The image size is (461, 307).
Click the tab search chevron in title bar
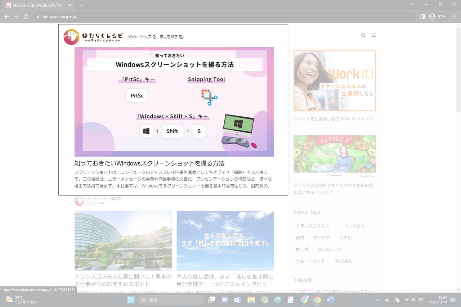[x=412, y=4]
